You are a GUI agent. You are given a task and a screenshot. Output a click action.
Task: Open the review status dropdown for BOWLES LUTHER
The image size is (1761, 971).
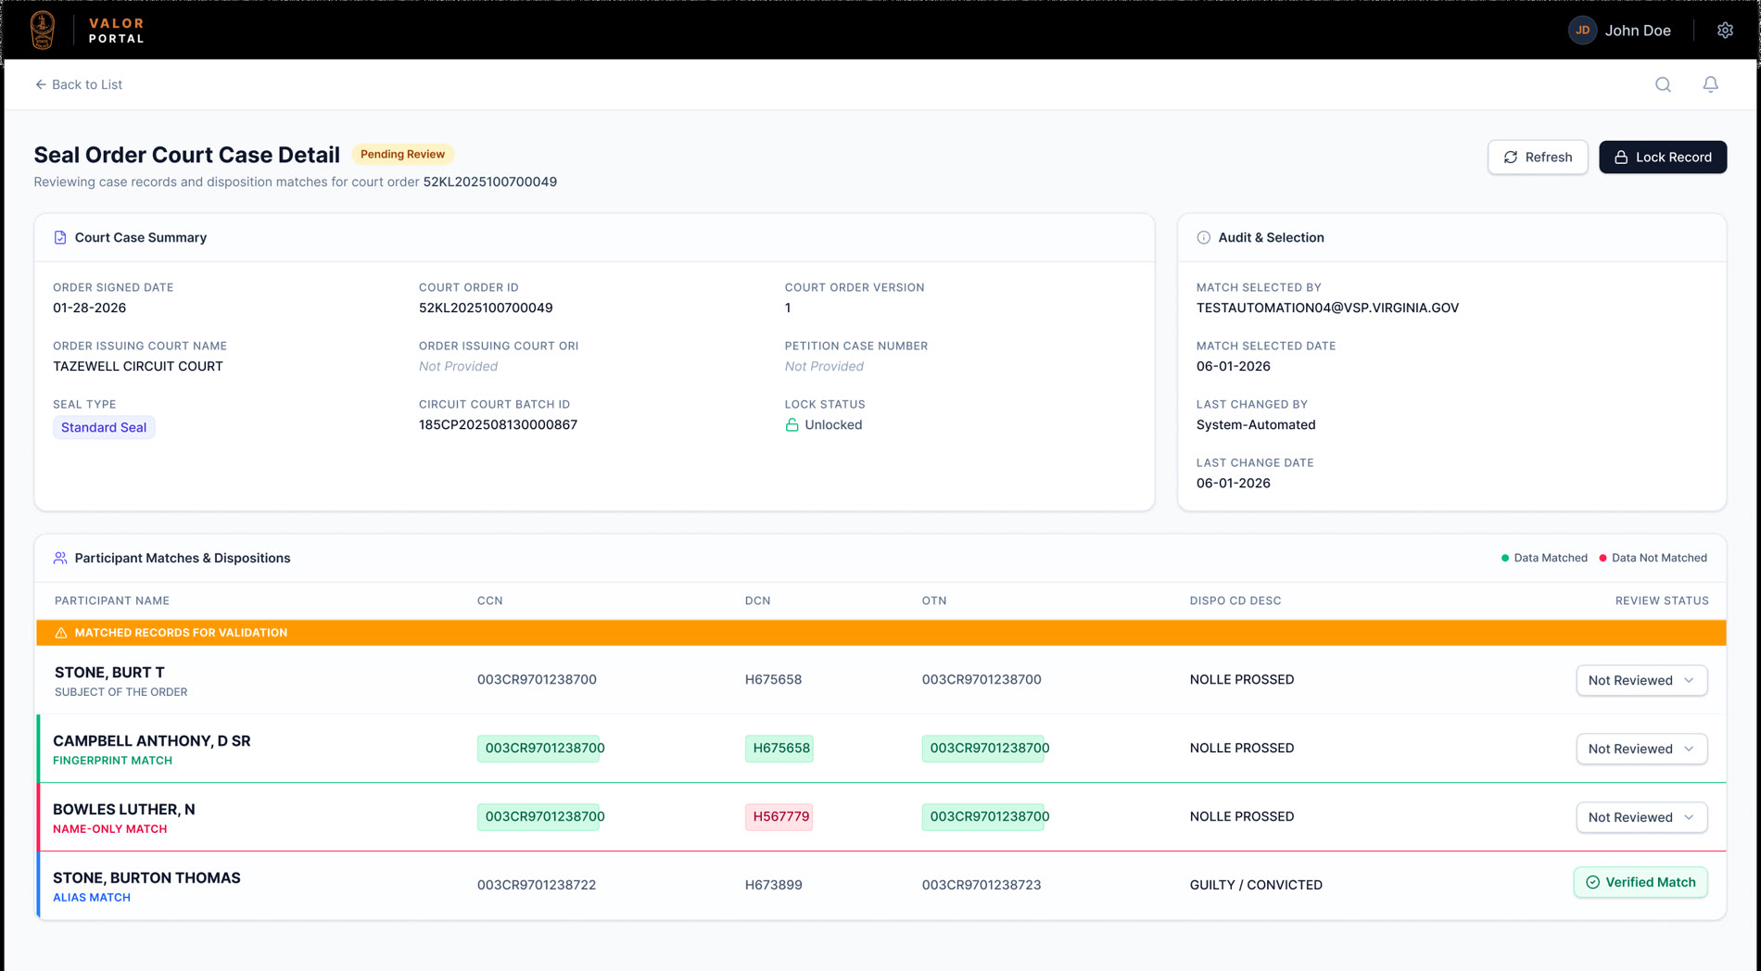pos(1641,817)
